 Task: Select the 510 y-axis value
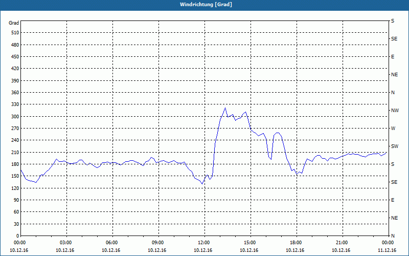coord(15,33)
